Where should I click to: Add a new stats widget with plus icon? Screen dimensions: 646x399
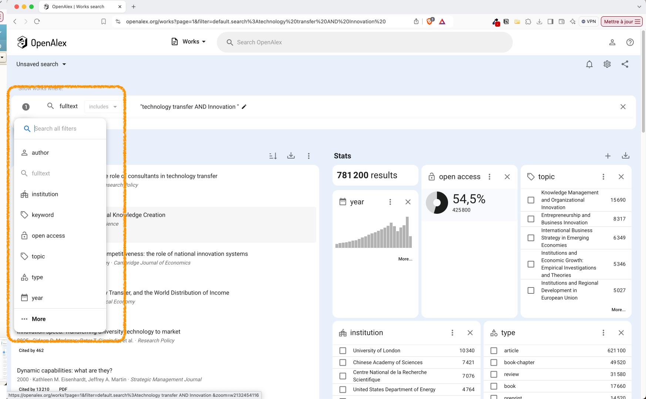(608, 156)
